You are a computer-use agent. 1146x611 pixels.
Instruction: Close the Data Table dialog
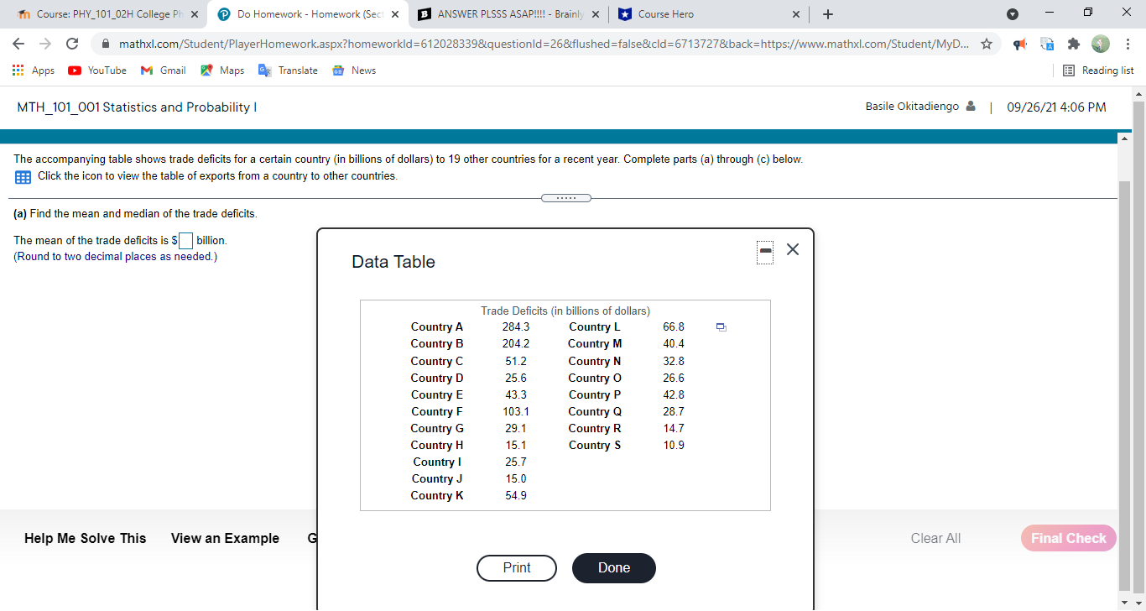click(794, 250)
